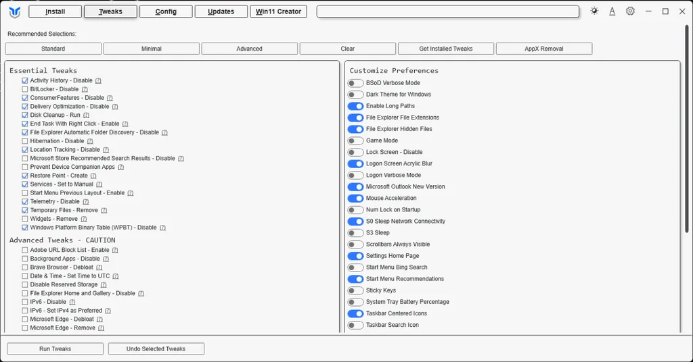Image resolution: width=693 pixels, height=362 pixels.
Task: Open help icon beside Prevent Device Companion Apps
Action: 120,167
